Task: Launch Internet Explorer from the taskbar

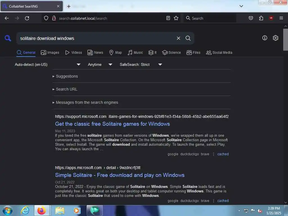Action: pyautogui.click(x=25, y=210)
